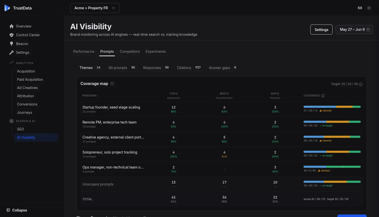The width and height of the screenshot is (379, 217).
Task: Click Solopreneur MOFU cell showing 41%
Action: (224, 154)
